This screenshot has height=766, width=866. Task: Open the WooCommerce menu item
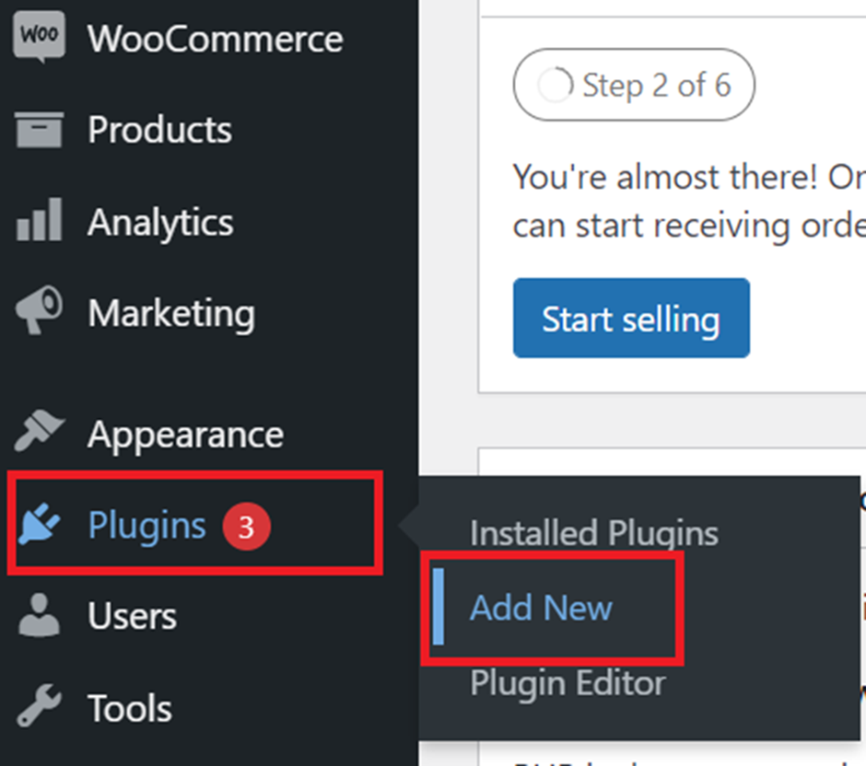[x=216, y=39]
